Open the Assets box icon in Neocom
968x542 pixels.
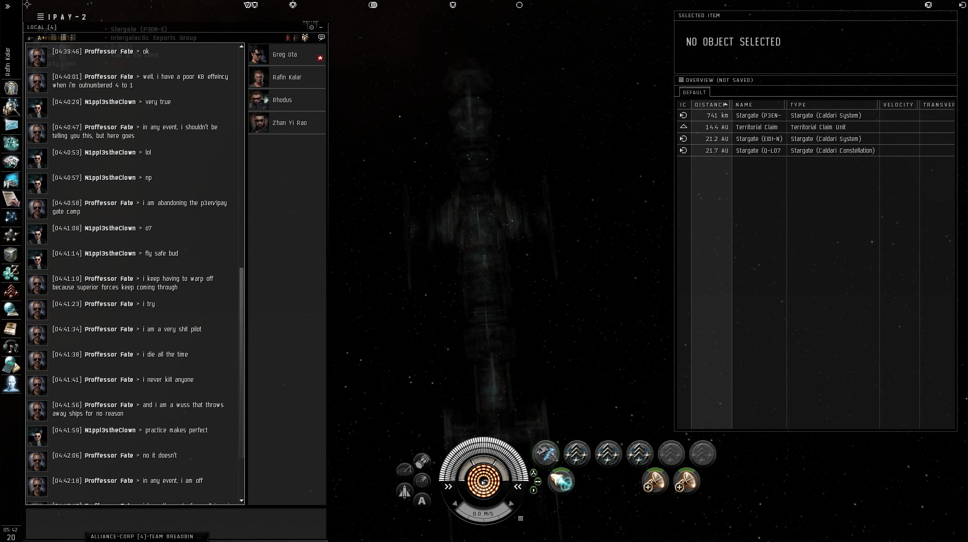click(11, 254)
